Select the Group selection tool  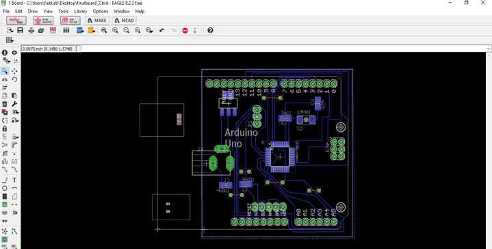[x=5, y=71]
